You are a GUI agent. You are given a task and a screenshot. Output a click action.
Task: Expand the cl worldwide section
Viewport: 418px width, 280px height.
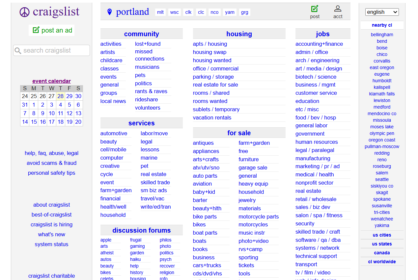click(x=382, y=262)
